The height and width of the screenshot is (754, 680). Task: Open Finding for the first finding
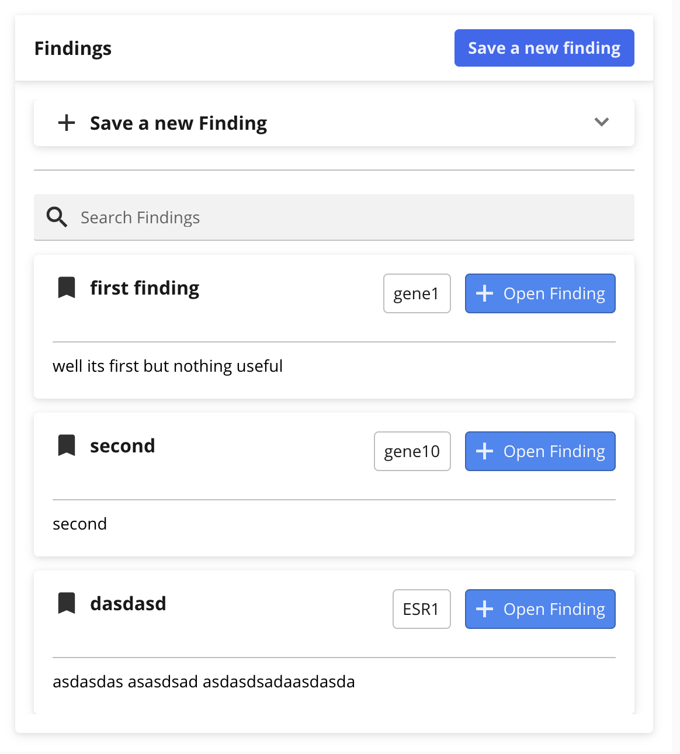(x=540, y=293)
